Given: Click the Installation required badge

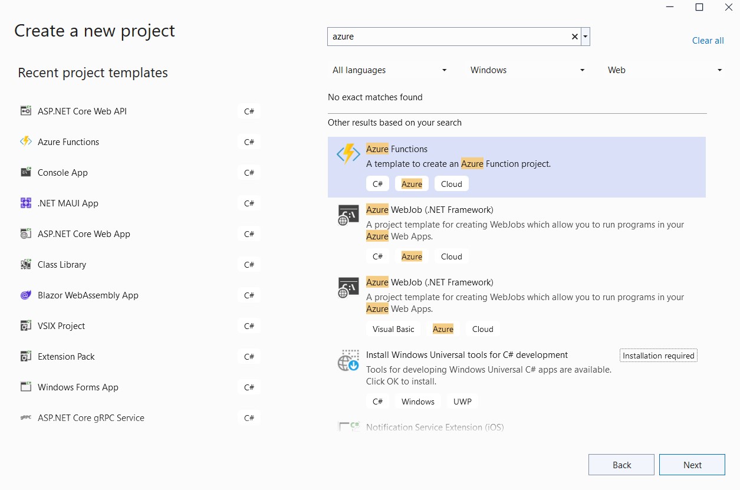Looking at the screenshot, I should point(659,356).
